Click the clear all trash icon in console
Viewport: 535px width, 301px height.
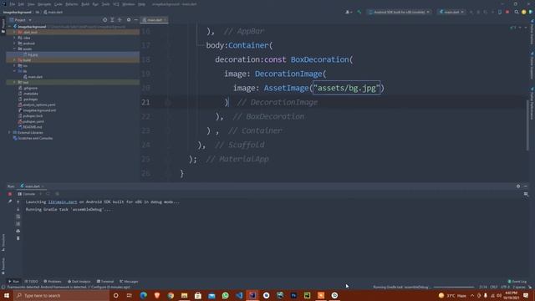[x=18, y=238]
